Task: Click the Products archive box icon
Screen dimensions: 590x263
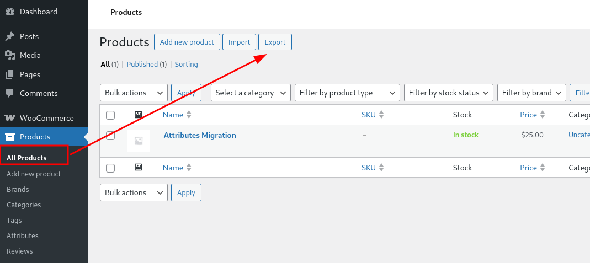Action: point(10,137)
